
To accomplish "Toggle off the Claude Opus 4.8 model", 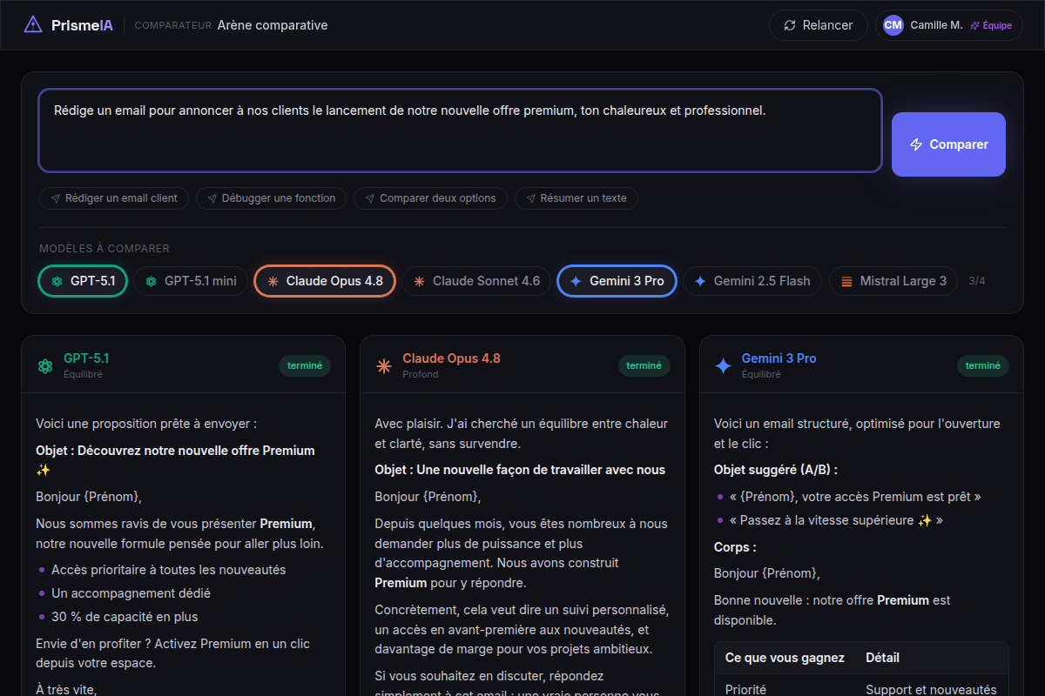I will click(325, 281).
